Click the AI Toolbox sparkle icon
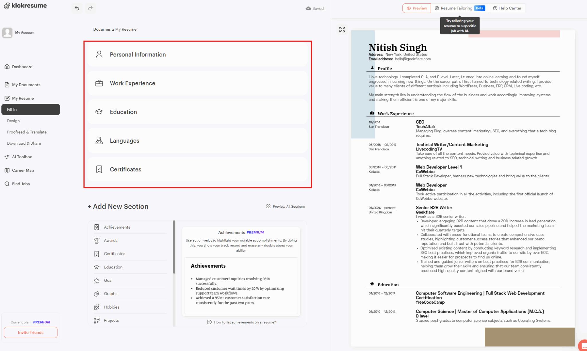 coord(7,157)
